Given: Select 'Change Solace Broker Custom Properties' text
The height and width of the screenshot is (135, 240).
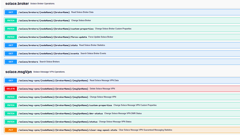Looking at the screenshot, I should click(x=113, y=29).
